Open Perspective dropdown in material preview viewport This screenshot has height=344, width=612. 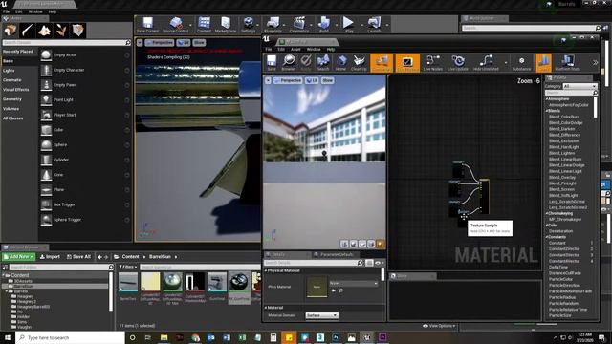click(x=288, y=80)
